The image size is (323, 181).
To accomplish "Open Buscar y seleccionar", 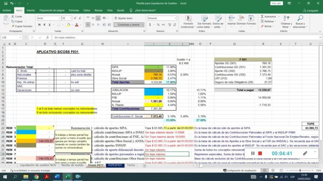I will tap(300, 22).
